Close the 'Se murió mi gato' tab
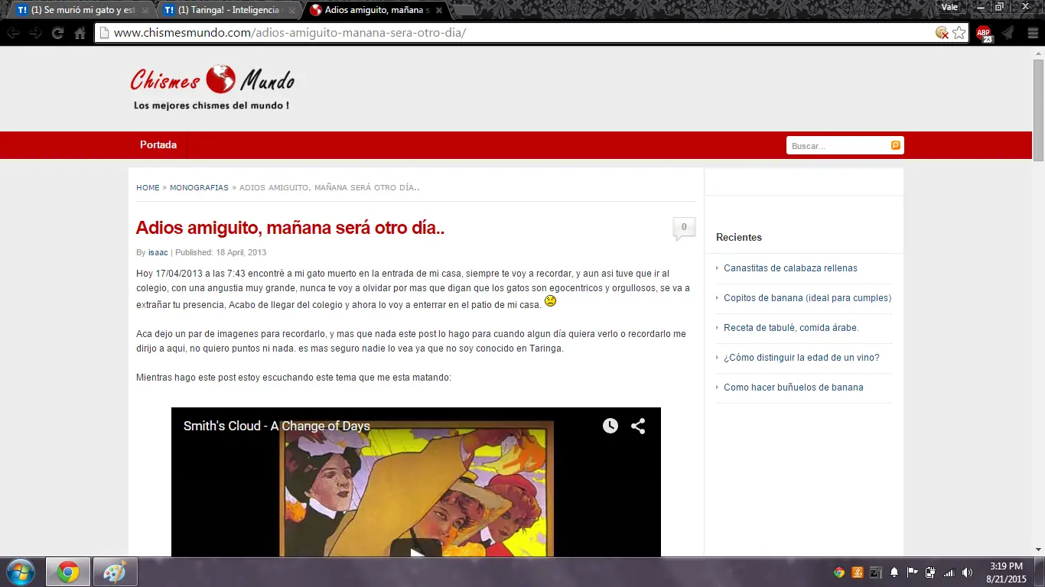 tap(145, 11)
